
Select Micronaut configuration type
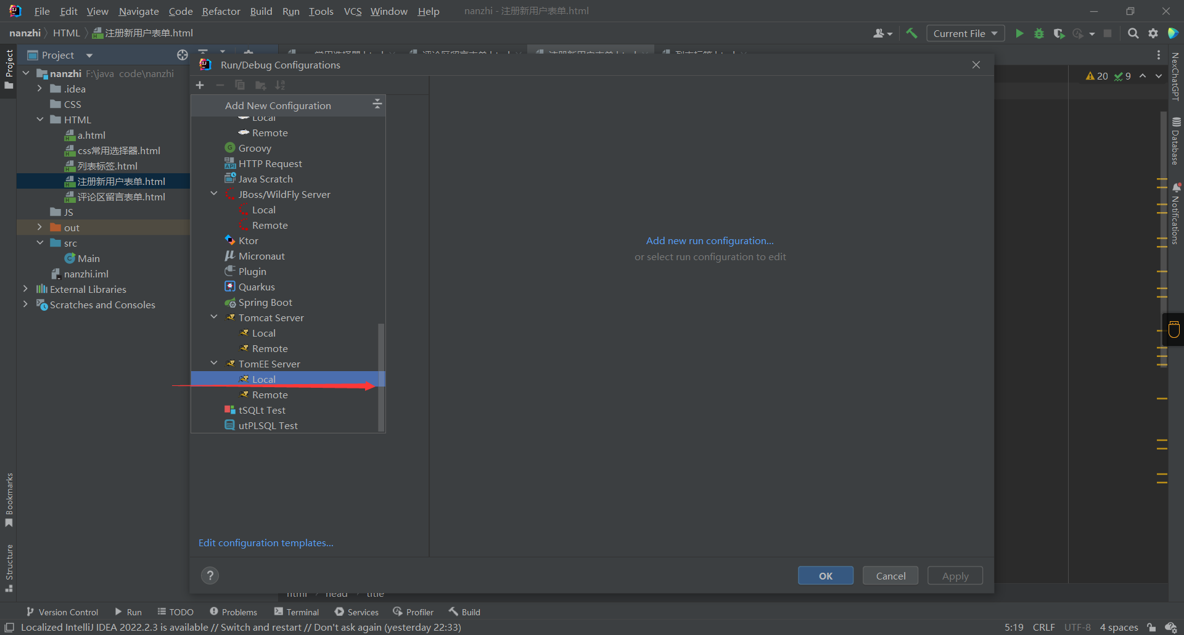[255, 256]
